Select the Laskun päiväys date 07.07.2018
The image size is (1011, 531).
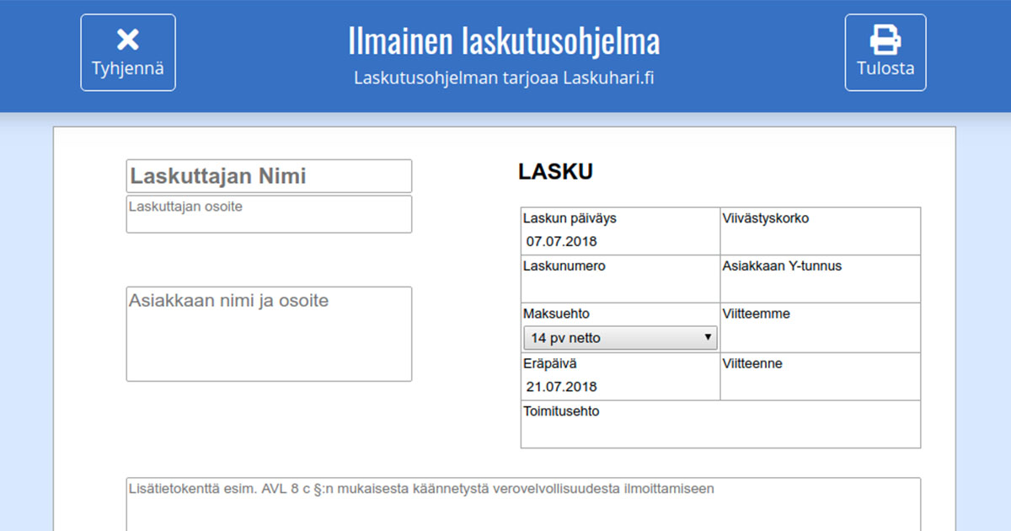pos(562,242)
